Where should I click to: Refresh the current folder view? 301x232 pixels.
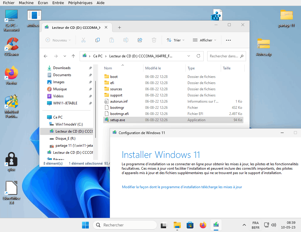coord(198,56)
